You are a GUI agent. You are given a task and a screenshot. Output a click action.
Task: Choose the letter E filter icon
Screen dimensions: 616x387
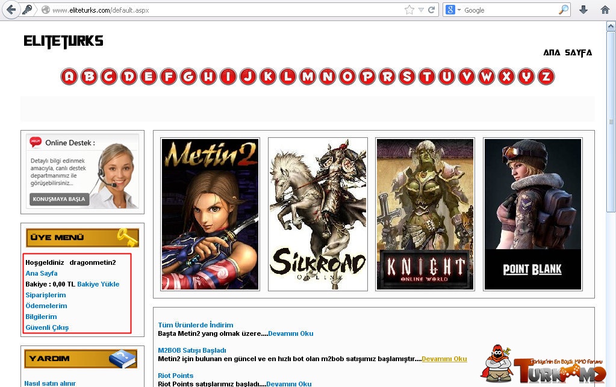click(x=149, y=76)
